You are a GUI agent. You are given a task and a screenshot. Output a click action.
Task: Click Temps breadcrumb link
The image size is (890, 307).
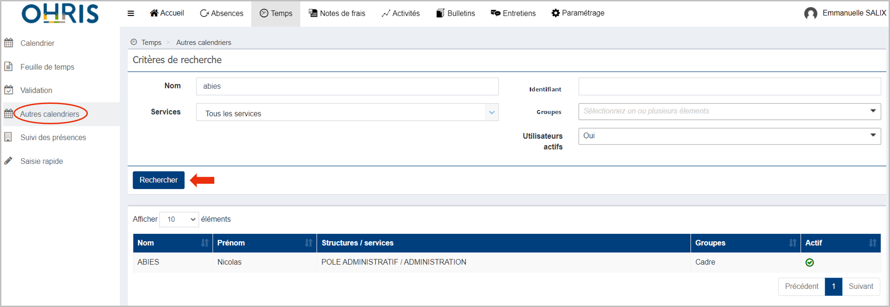point(151,43)
